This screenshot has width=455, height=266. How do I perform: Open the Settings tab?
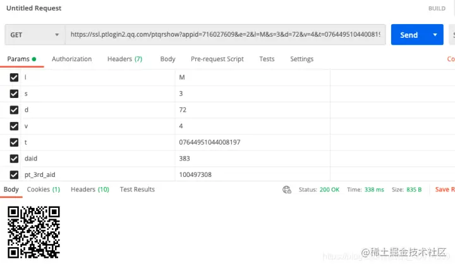click(302, 59)
